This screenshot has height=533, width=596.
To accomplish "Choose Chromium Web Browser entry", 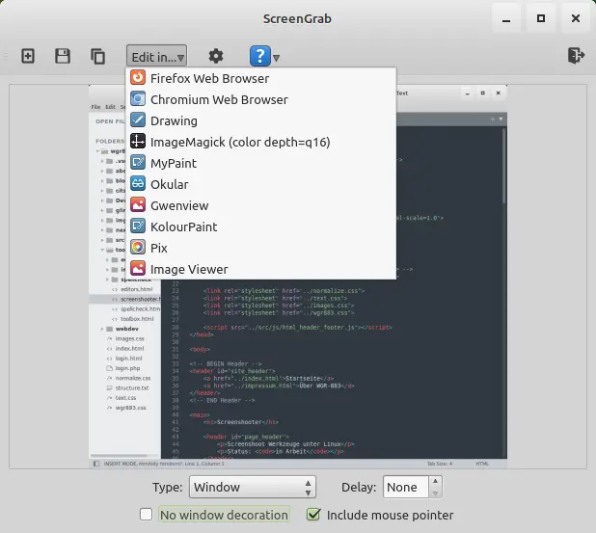I will tap(260, 99).
